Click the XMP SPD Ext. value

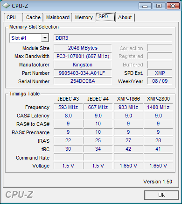160,73
